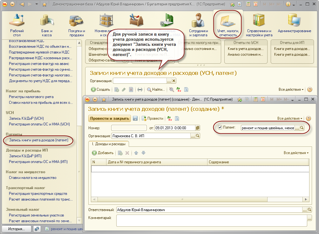Click the История... button
This screenshot has height=234, width=319.
[17, 229]
